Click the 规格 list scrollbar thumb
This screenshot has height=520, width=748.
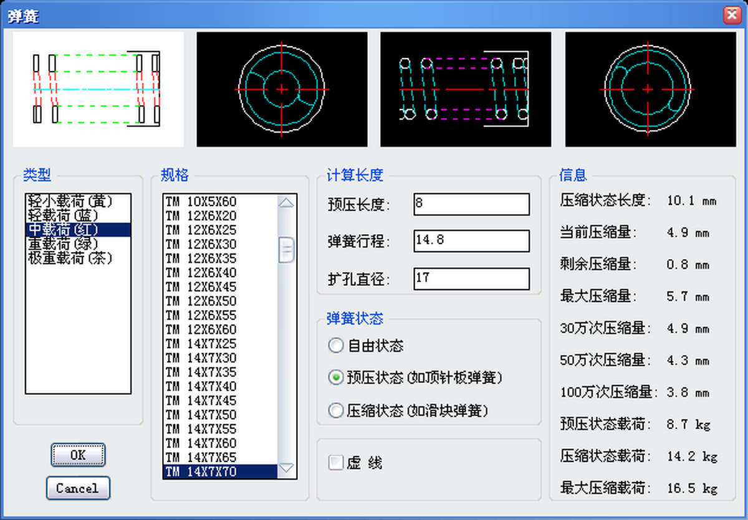point(286,250)
